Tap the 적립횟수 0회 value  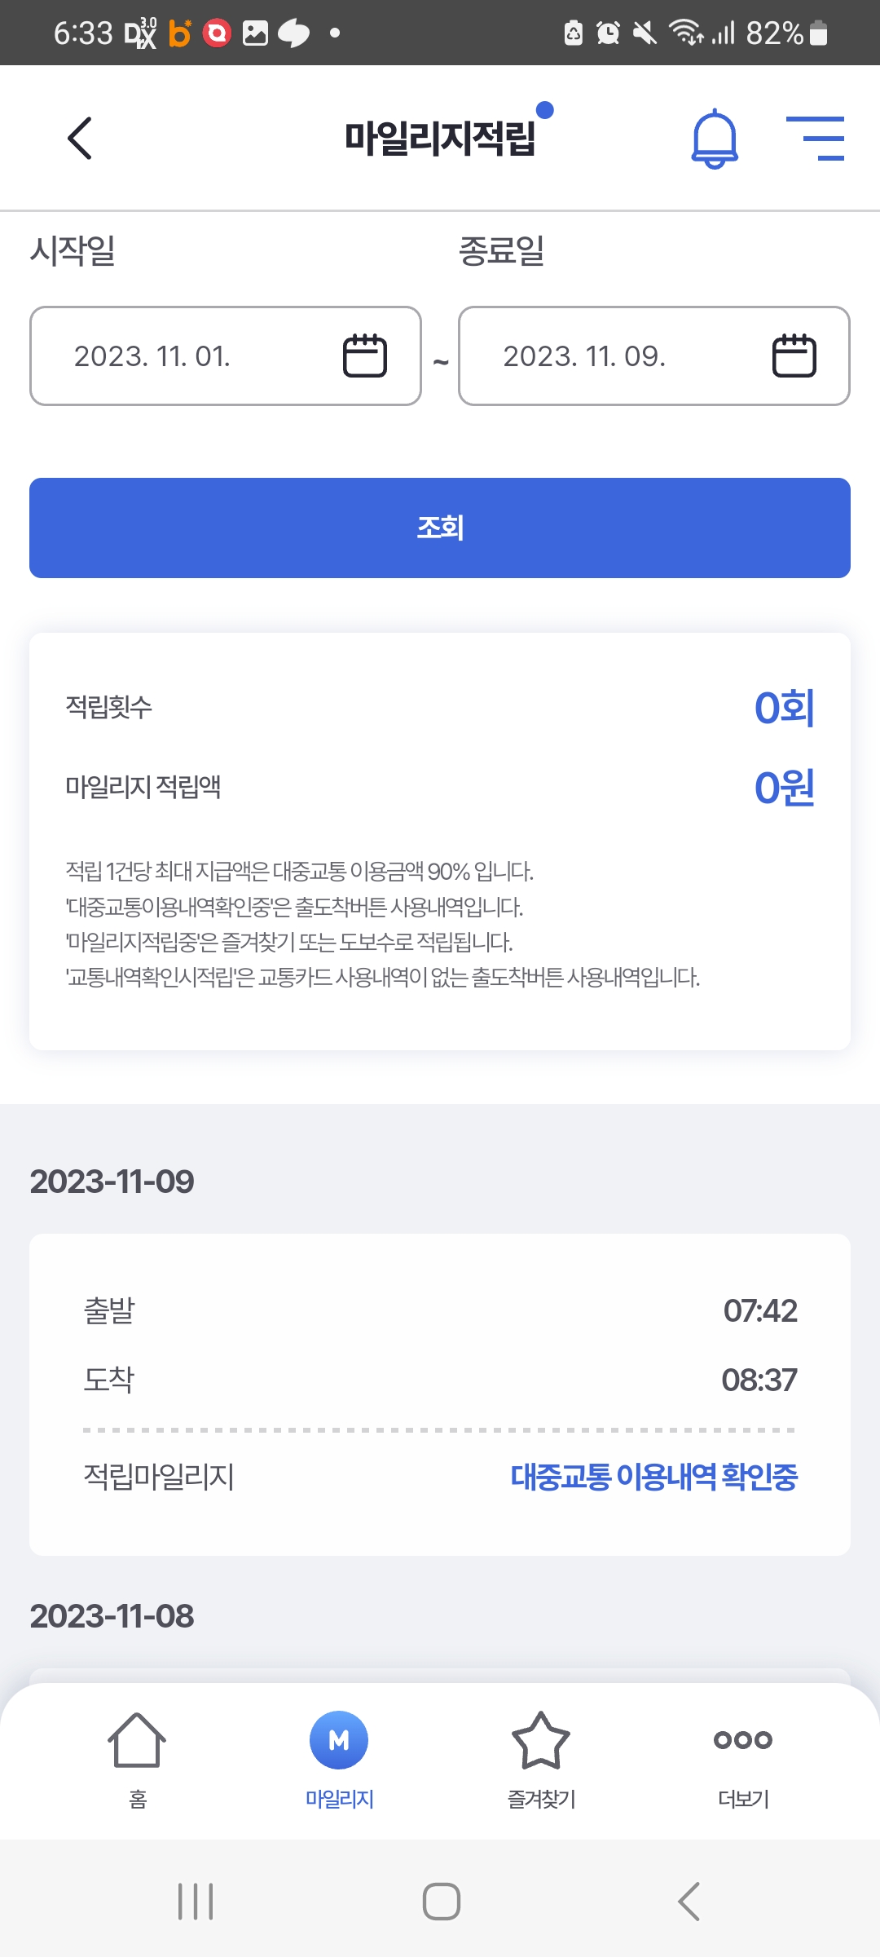point(784,707)
